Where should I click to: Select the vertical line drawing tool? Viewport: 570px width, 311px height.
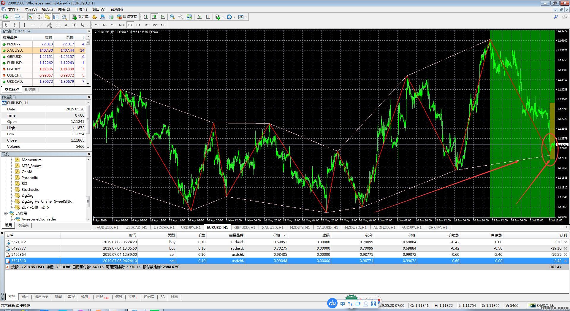pos(24,25)
